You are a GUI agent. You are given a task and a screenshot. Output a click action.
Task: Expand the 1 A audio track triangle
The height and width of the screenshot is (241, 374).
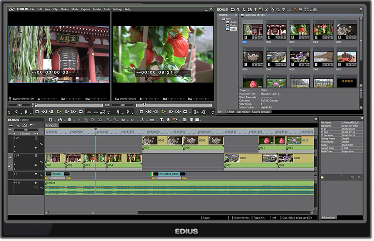pyautogui.click(x=14, y=183)
